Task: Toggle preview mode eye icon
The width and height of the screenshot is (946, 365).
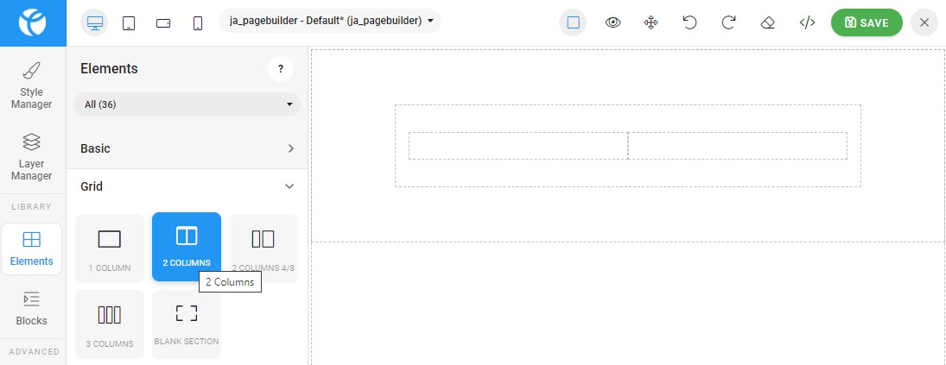Action: pyautogui.click(x=613, y=23)
